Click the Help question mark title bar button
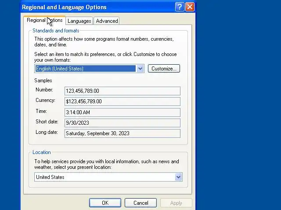 [x=180, y=7]
